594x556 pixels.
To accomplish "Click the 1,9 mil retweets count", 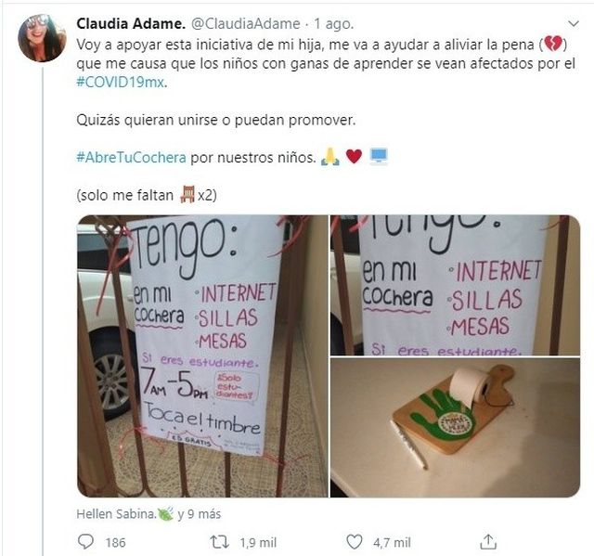I will (x=258, y=543).
